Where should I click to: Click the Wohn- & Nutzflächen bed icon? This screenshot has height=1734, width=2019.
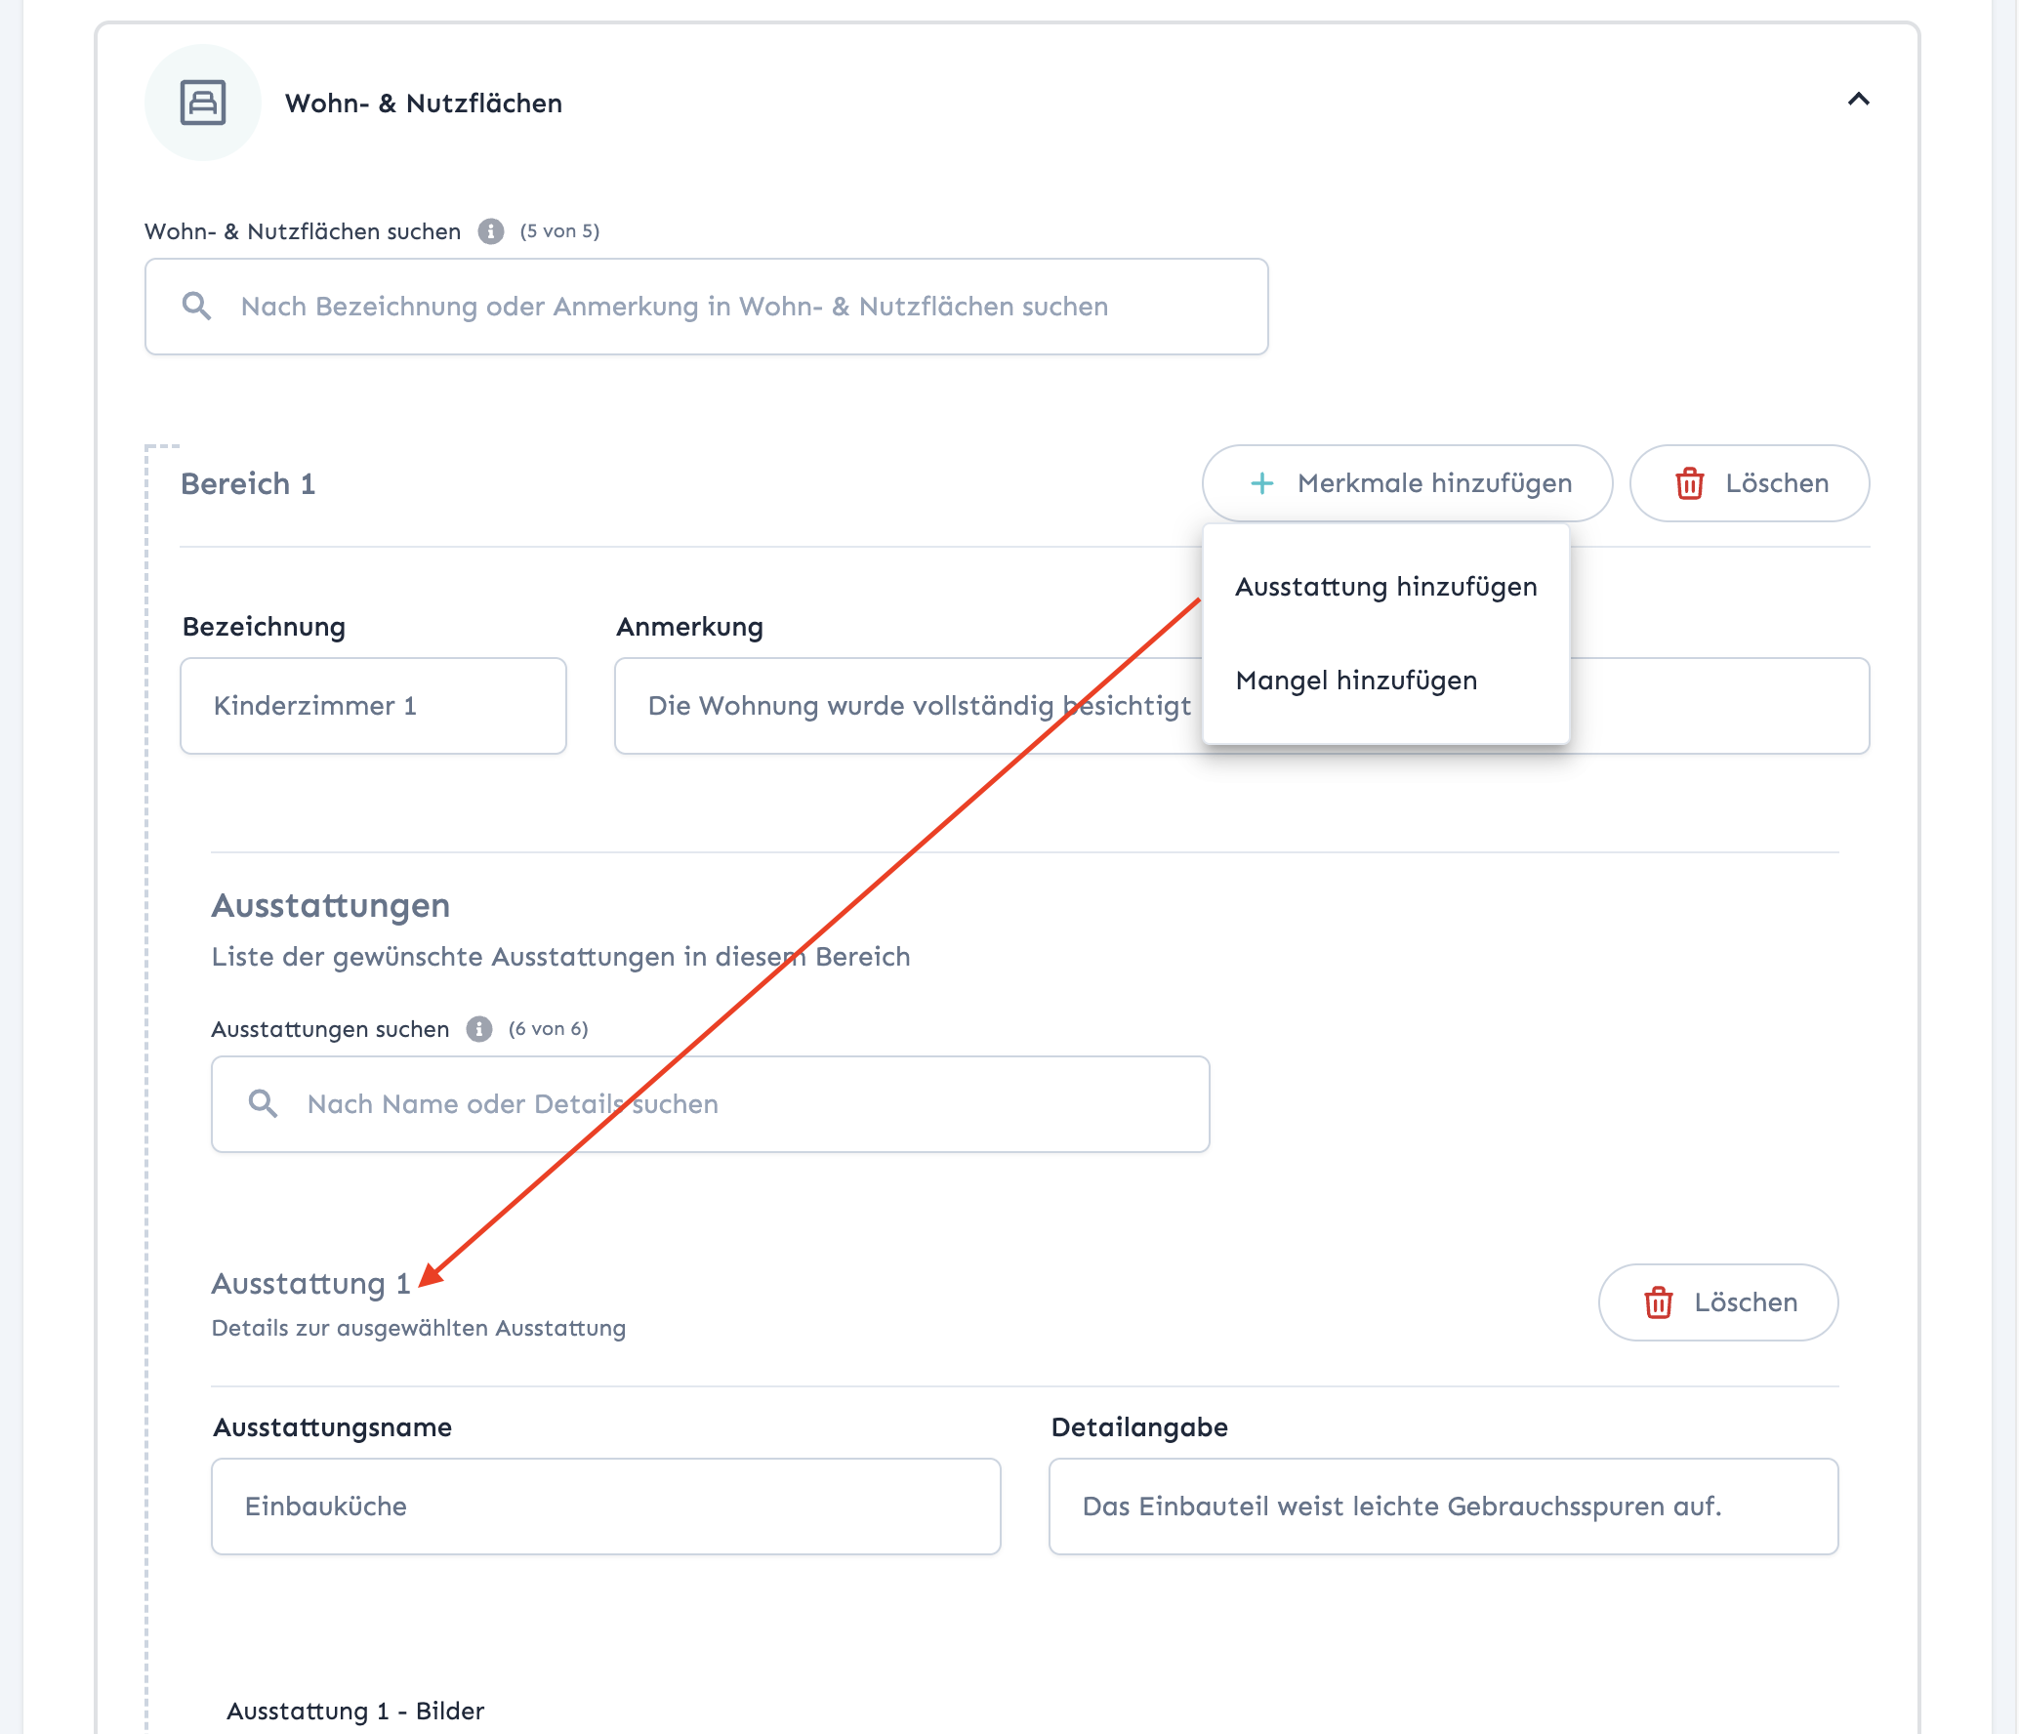pos(203,103)
